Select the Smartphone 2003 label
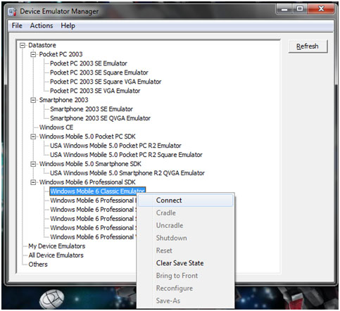The height and width of the screenshot is (311, 340). click(63, 100)
